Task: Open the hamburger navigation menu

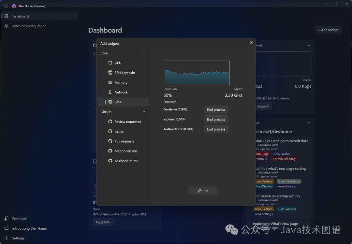Action: 6,6
